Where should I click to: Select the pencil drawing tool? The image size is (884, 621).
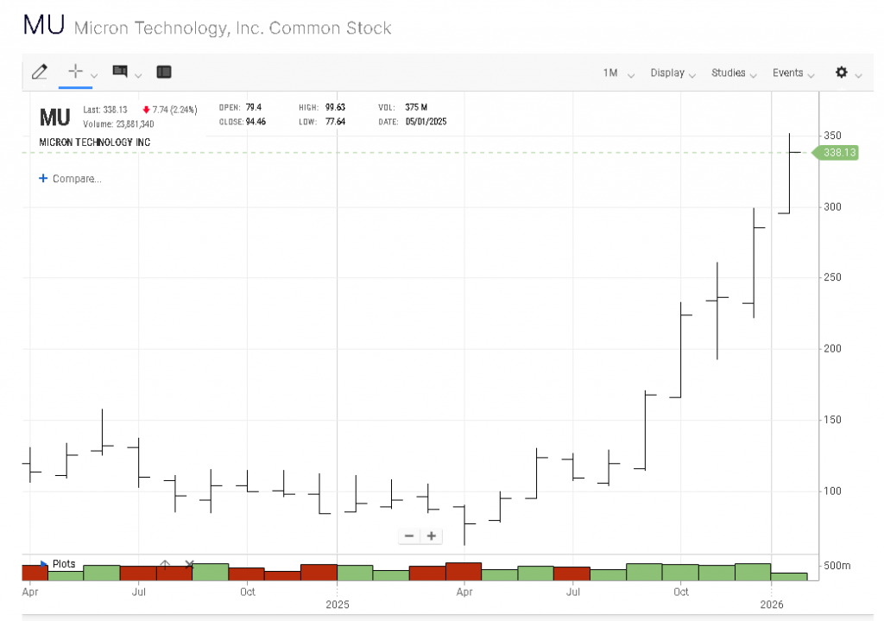pyautogui.click(x=39, y=73)
